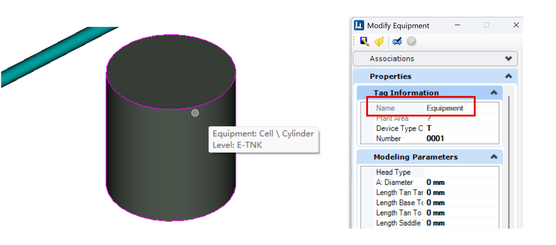
Task: Click the 'Head Type' property label
Action: coord(393,172)
